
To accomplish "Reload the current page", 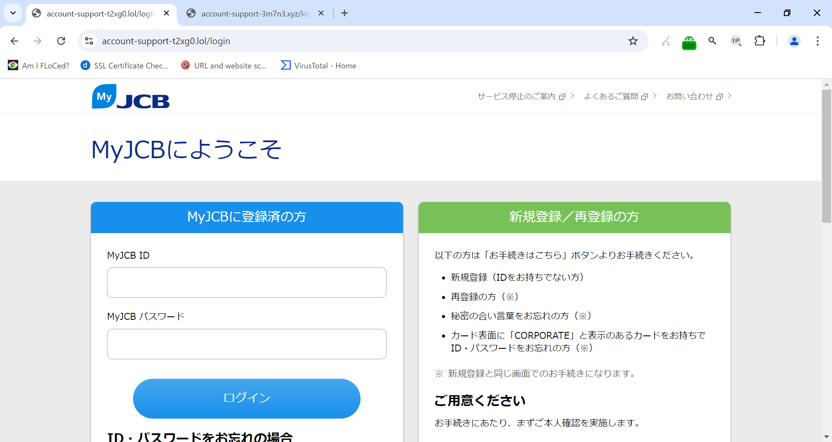I will [61, 41].
